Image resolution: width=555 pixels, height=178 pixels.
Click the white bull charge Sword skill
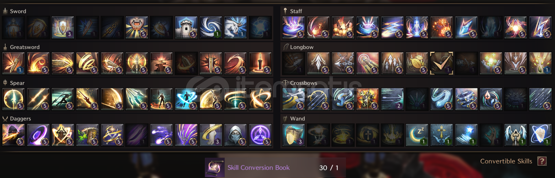[x=236, y=27]
